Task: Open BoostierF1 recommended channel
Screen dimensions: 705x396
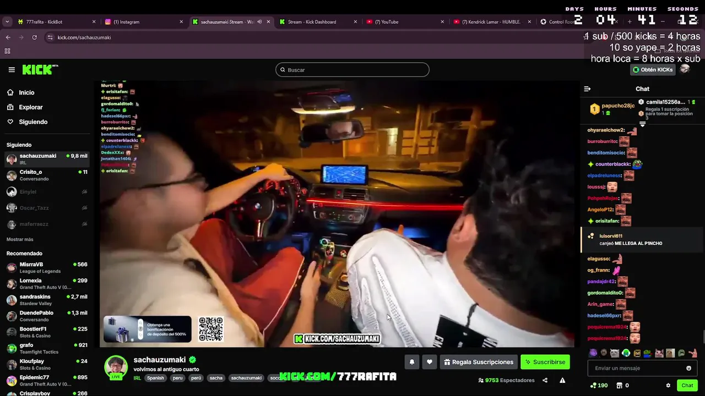Action: coord(47,332)
